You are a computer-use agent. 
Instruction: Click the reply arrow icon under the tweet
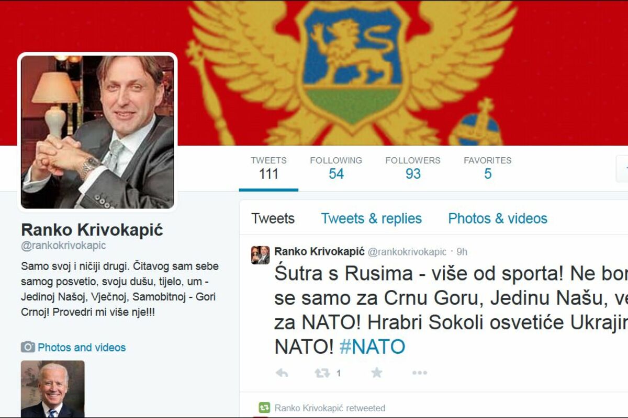pyautogui.click(x=282, y=373)
